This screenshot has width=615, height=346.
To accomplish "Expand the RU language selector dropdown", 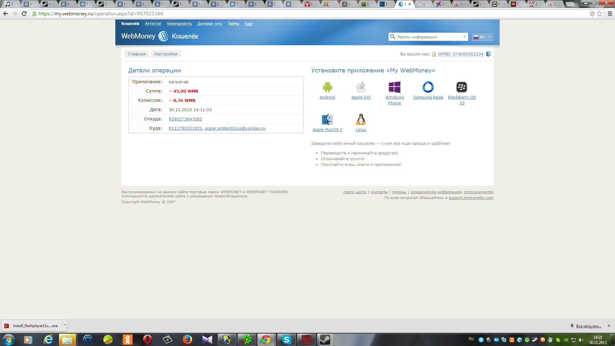I will [x=482, y=37].
